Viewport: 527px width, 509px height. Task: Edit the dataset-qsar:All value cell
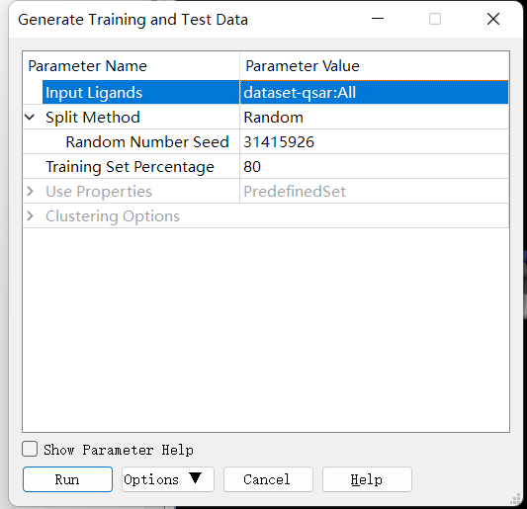pos(374,92)
